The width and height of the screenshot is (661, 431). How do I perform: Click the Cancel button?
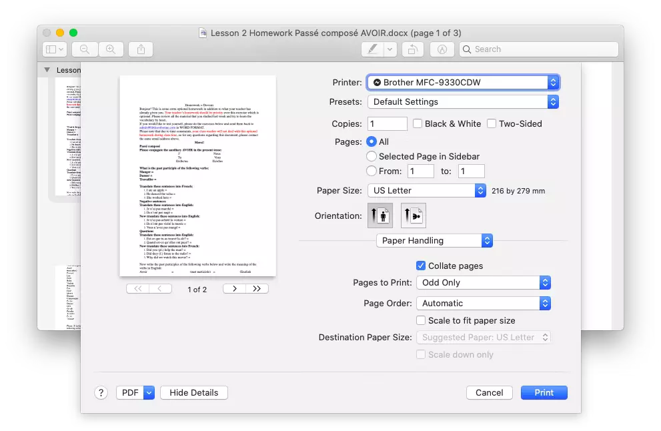coord(490,392)
